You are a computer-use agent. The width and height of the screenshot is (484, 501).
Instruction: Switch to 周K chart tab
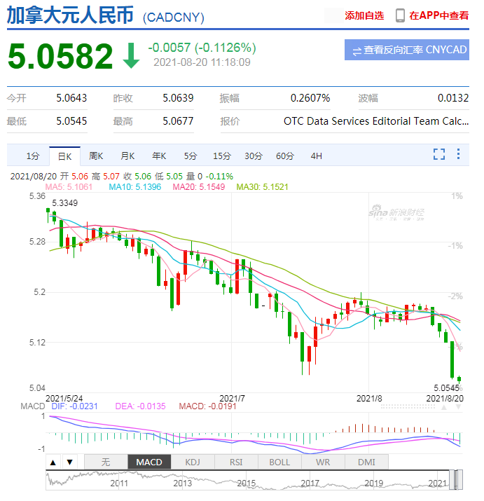click(x=96, y=156)
